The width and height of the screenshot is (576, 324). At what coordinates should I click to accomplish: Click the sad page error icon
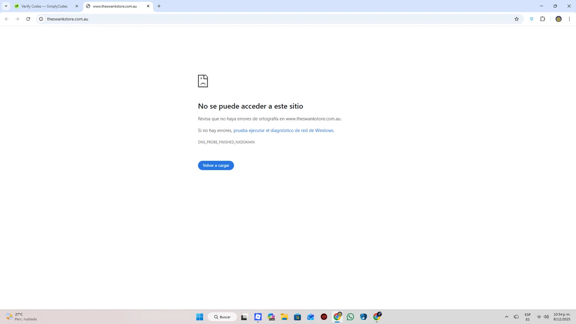[203, 81]
